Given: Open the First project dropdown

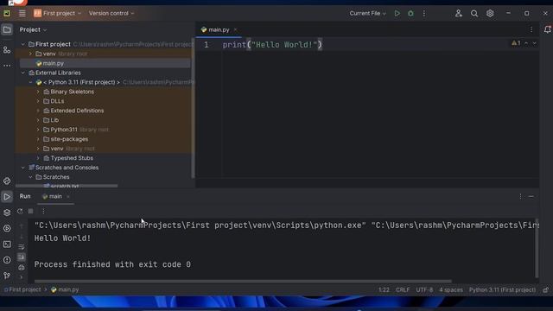Looking at the screenshot, I should pyautogui.click(x=58, y=14).
